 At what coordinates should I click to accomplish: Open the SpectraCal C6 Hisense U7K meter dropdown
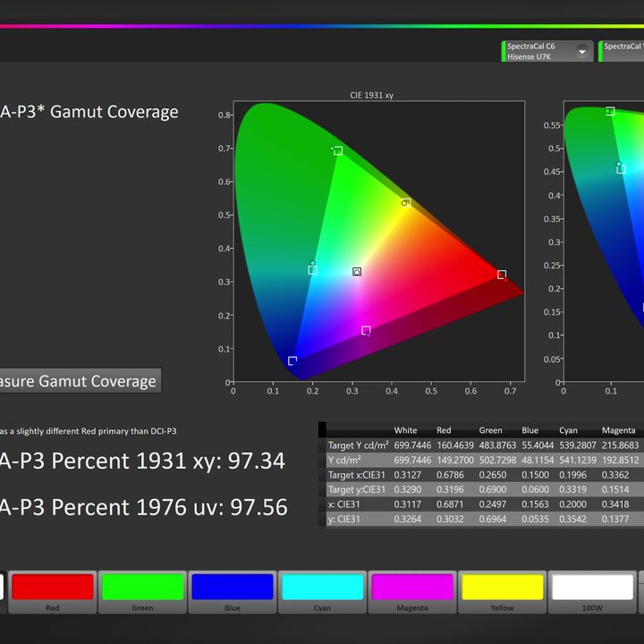point(582,52)
